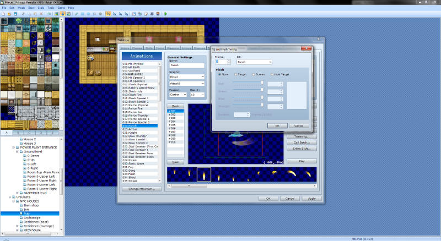Click the New Project toolbar icon
Viewport: 441px width, 241px height.
3,13
